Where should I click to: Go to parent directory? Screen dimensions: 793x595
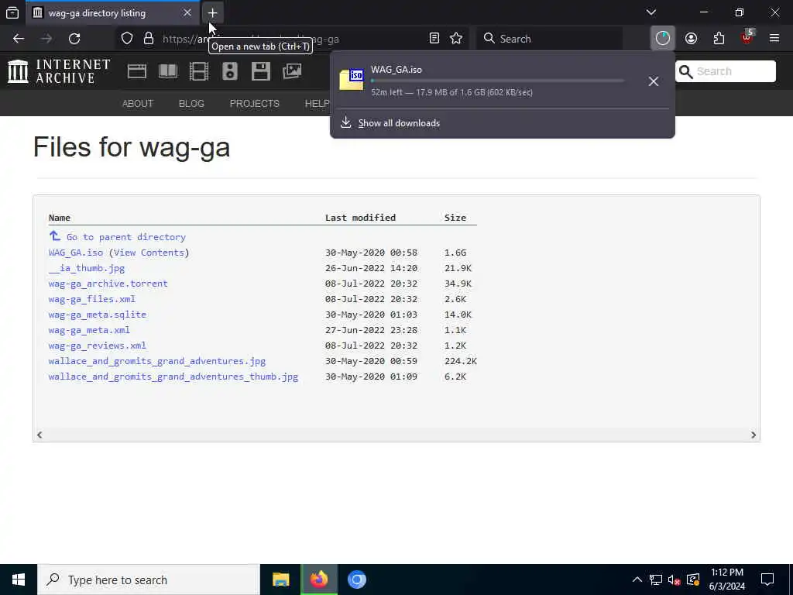pyautogui.click(x=126, y=237)
